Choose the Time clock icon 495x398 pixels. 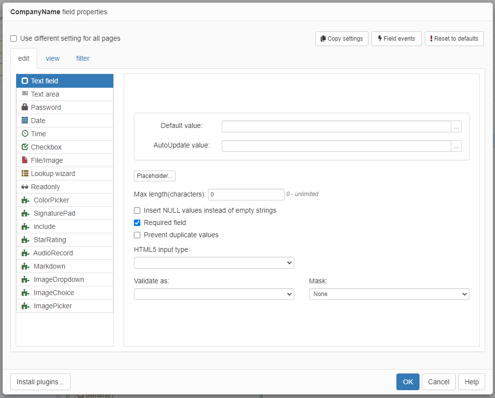point(25,133)
